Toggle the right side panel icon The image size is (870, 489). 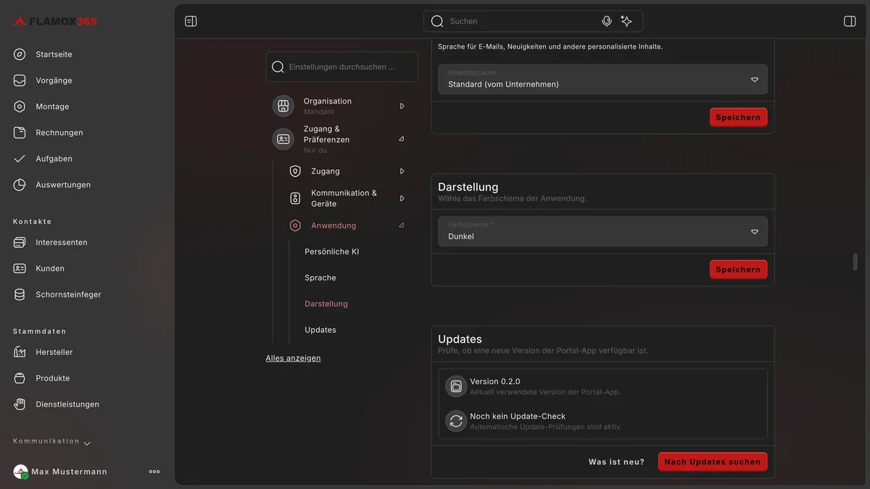click(x=850, y=21)
